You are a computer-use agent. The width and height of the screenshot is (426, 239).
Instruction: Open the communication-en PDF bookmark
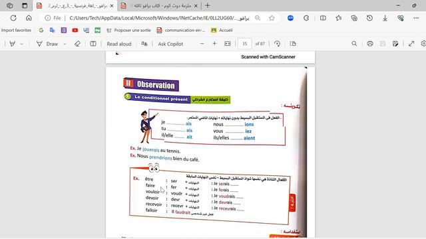tap(181, 30)
